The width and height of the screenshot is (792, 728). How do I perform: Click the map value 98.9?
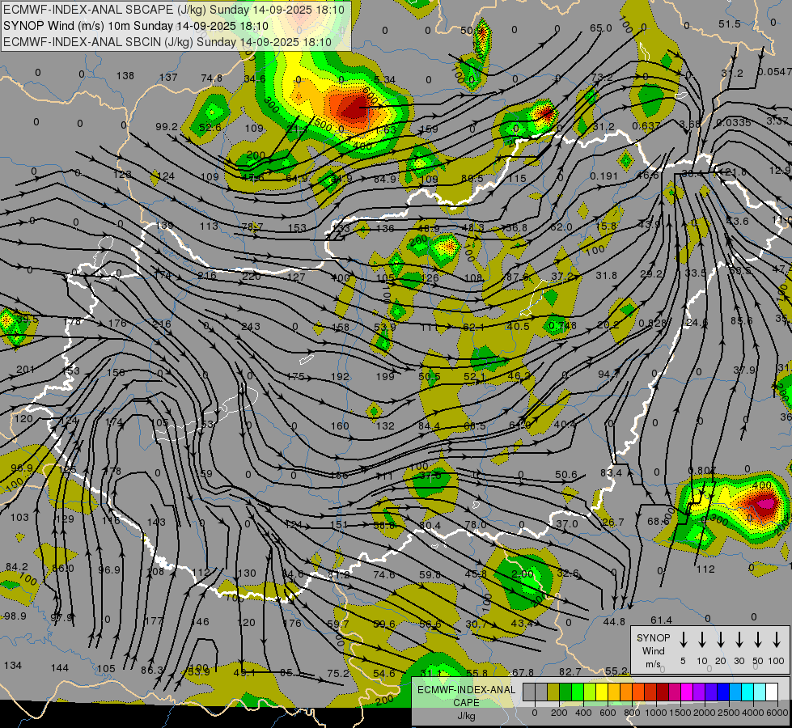pyautogui.click(x=15, y=616)
